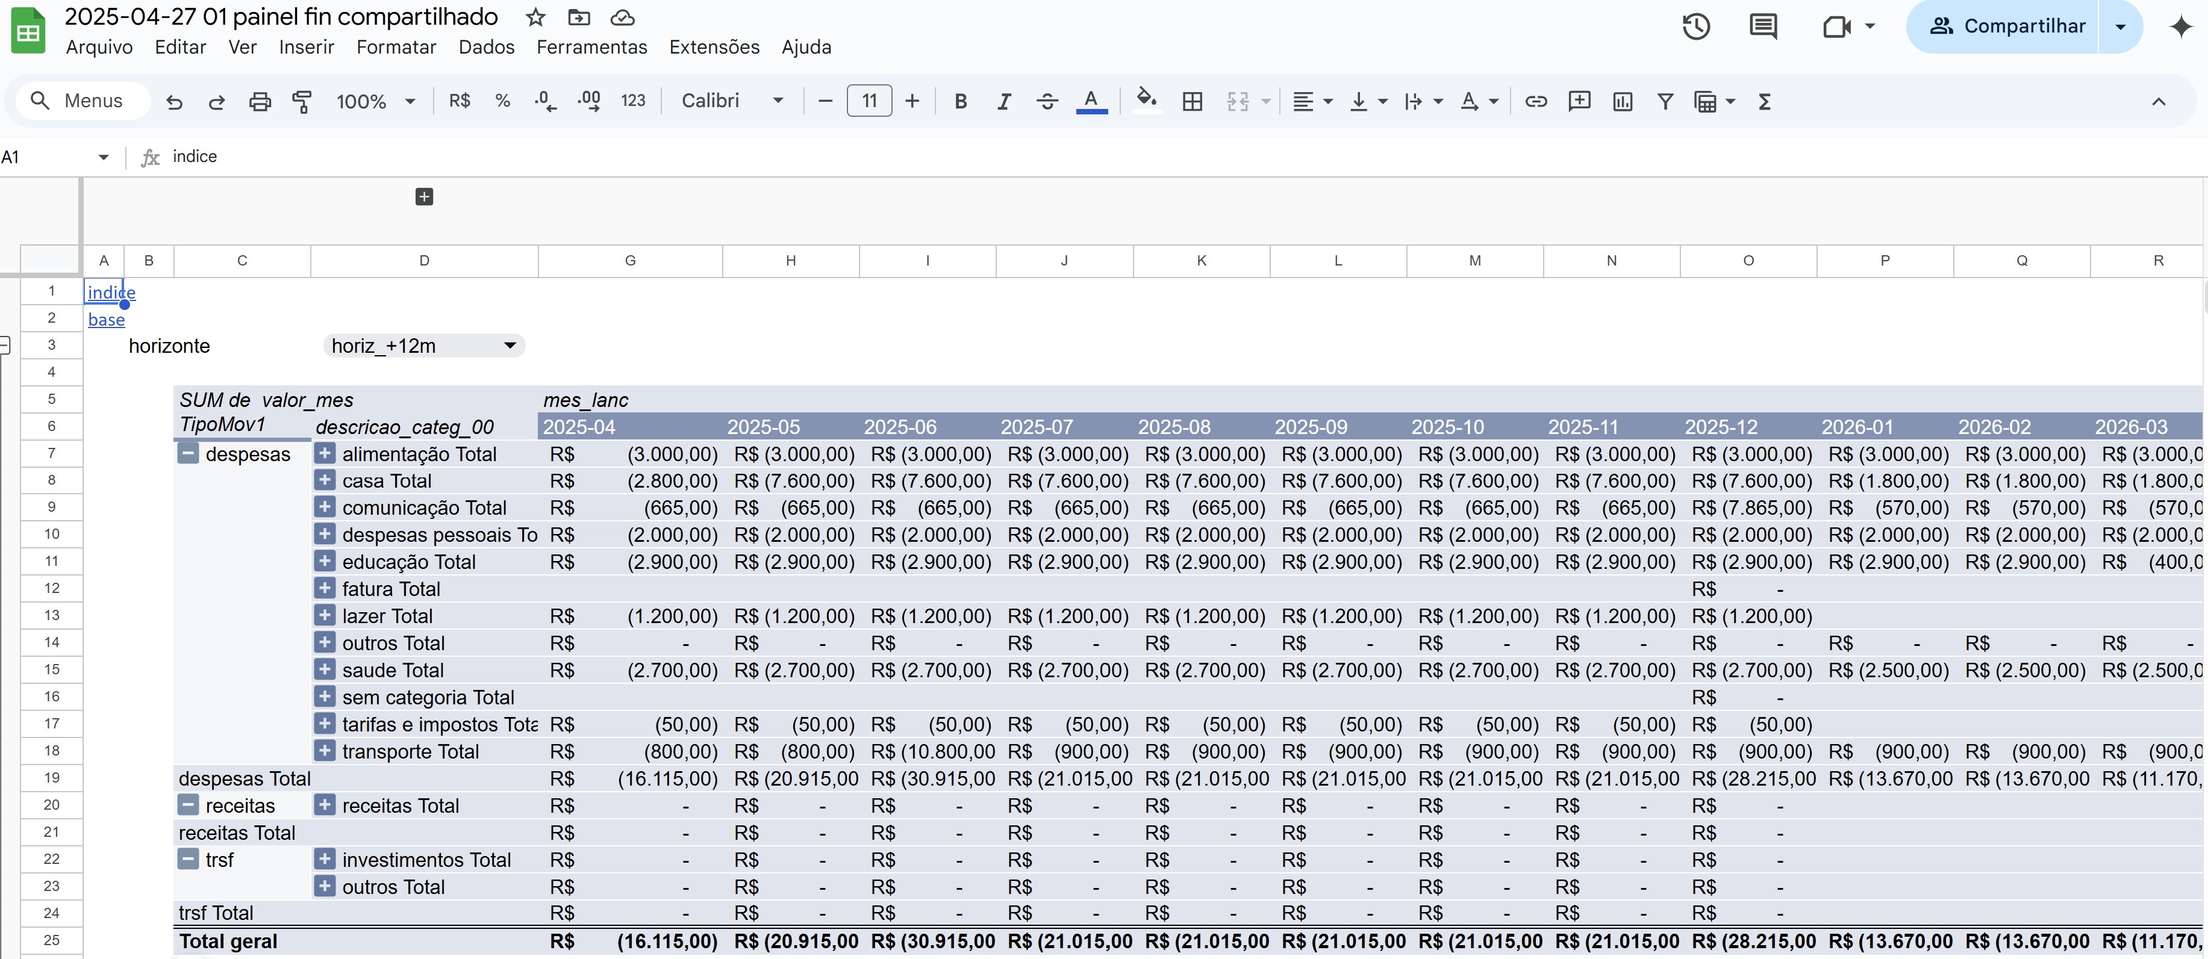Screen dimensions: 2208x959
Task: Toggle italic formatting
Action: 1003,101
